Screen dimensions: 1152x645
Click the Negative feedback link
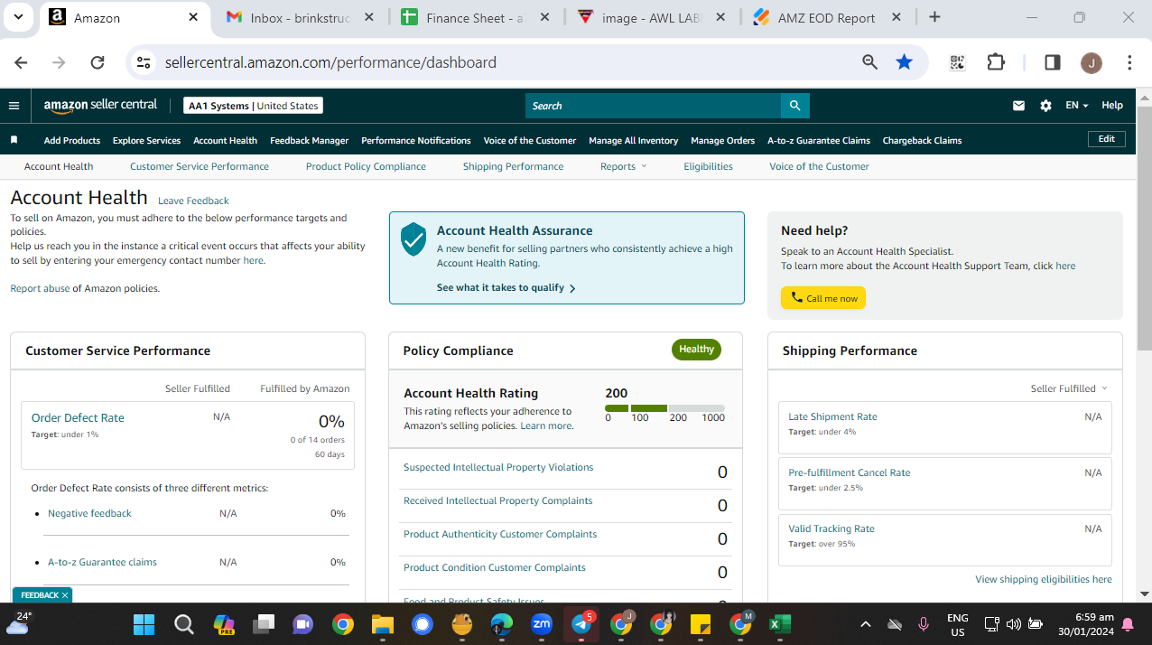pos(89,513)
